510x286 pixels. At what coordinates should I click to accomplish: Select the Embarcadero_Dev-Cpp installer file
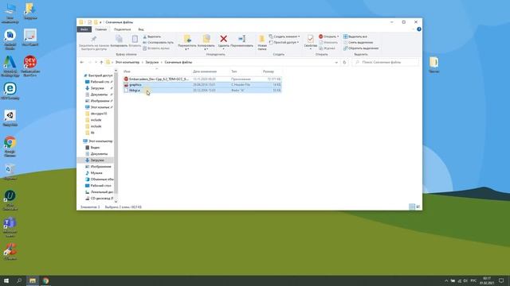(x=202, y=79)
